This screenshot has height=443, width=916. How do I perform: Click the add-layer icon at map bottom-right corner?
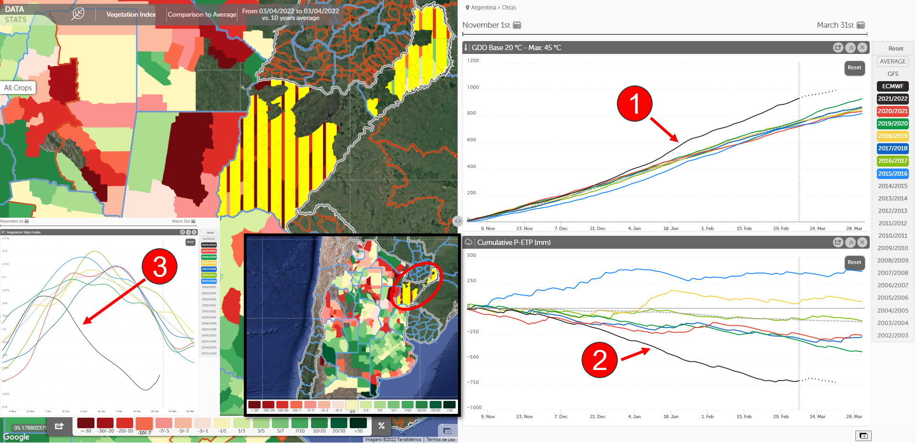pyautogui.click(x=448, y=431)
